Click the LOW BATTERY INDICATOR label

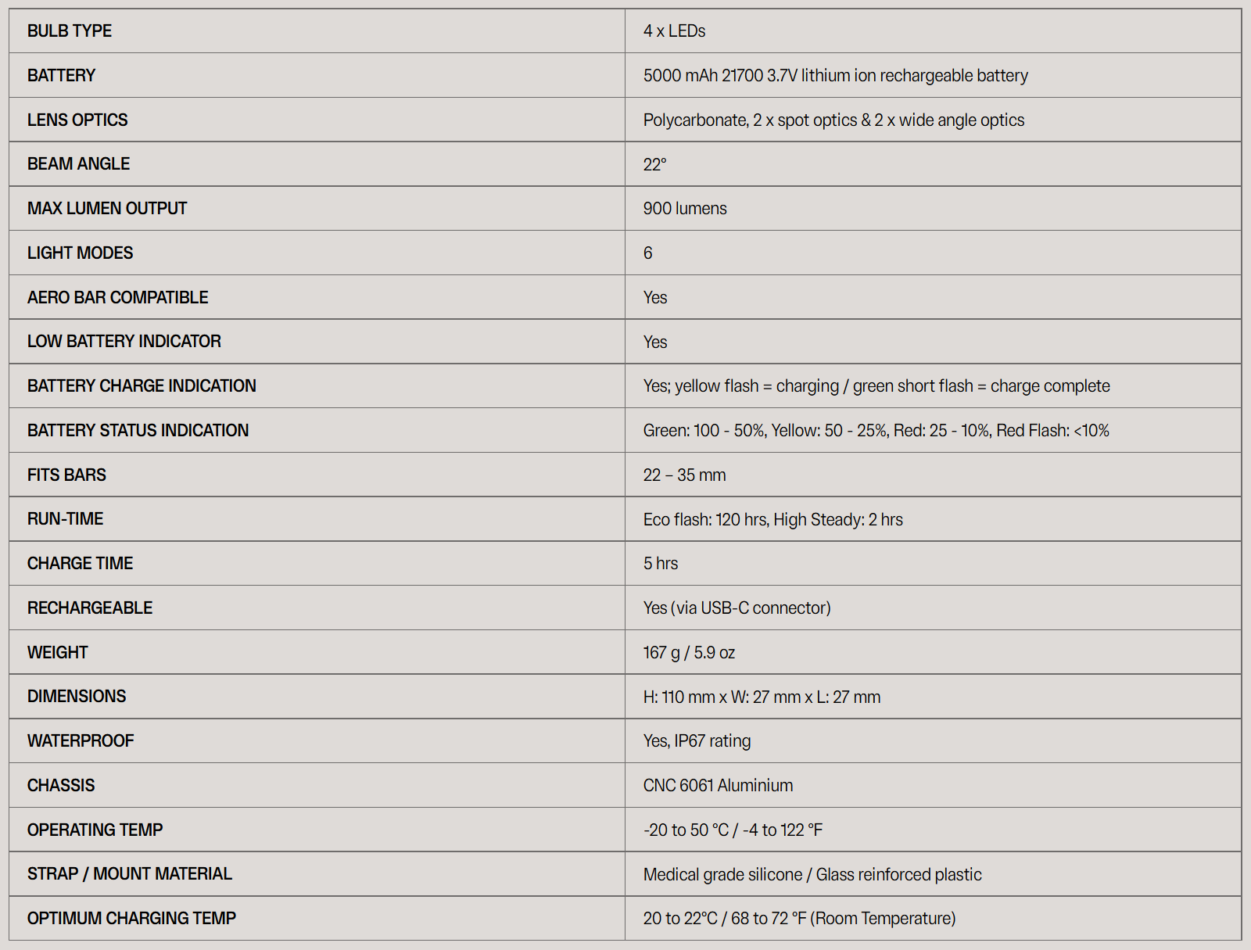(x=124, y=342)
